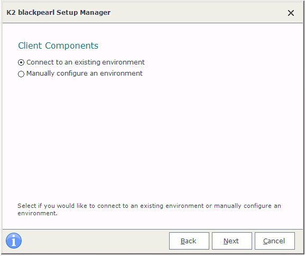This screenshot has width=306, height=256.
Task: Click the 'K2 blackpearl Setup Manager' title text
Action: (59, 13)
